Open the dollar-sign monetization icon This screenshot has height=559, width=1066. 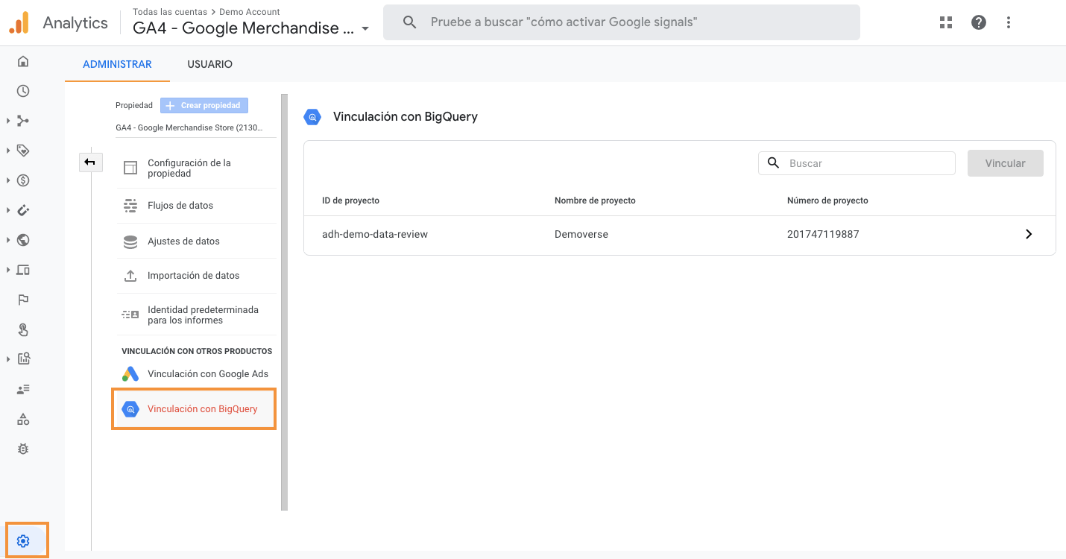pos(23,180)
